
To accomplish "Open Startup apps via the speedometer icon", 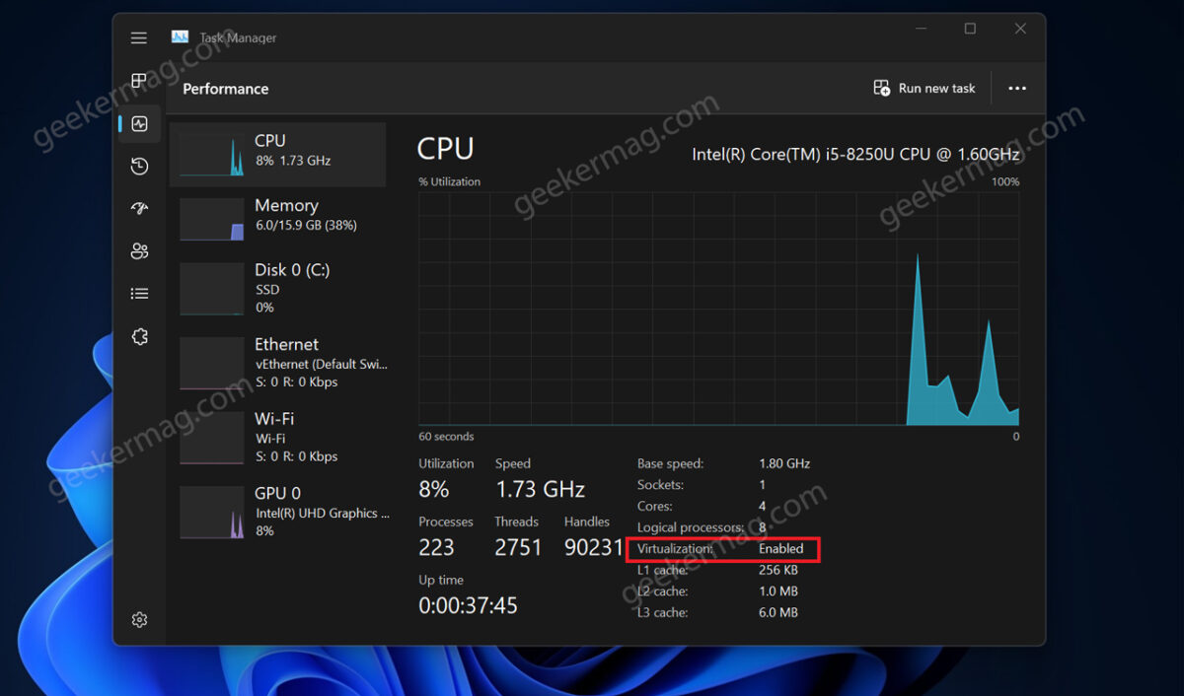I will click(139, 208).
